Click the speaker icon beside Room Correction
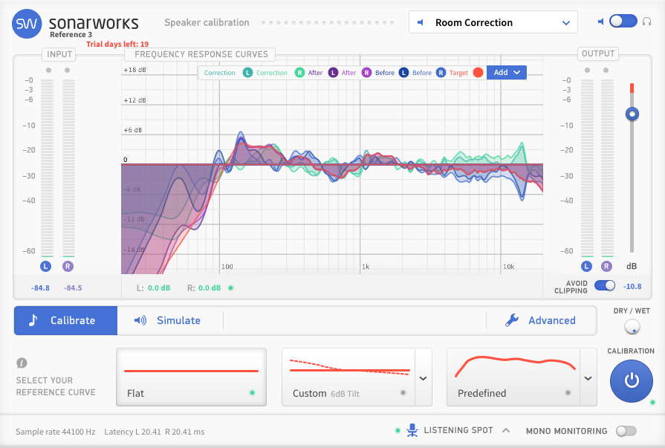The height and width of the screenshot is (448, 665). point(419,22)
